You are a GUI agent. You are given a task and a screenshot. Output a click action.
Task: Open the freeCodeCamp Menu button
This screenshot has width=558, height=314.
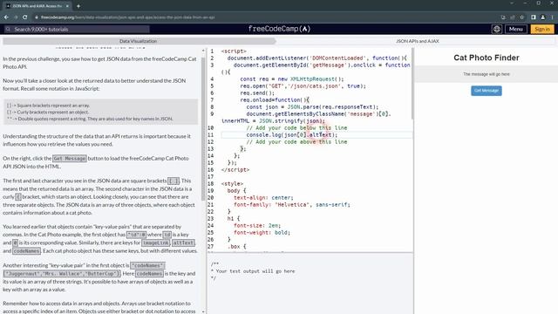click(x=515, y=29)
